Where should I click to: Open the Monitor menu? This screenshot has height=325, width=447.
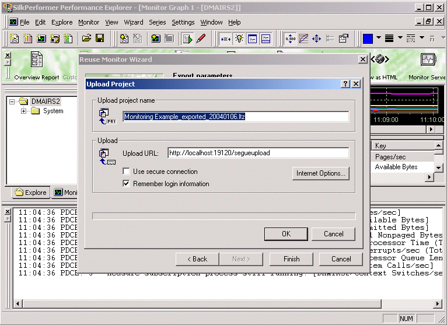click(x=89, y=22)
